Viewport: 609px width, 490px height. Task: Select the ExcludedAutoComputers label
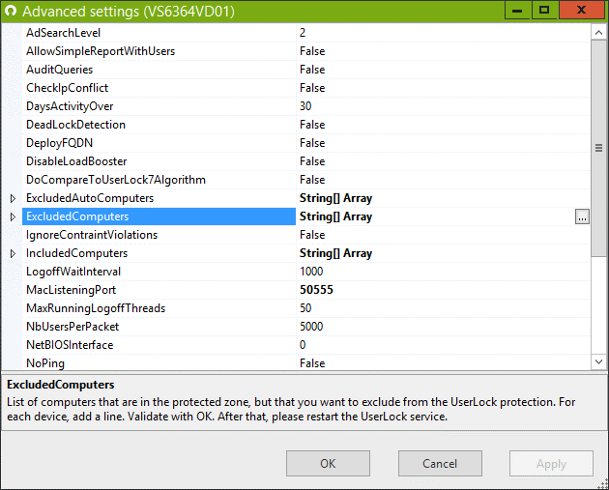pos(90,198)
